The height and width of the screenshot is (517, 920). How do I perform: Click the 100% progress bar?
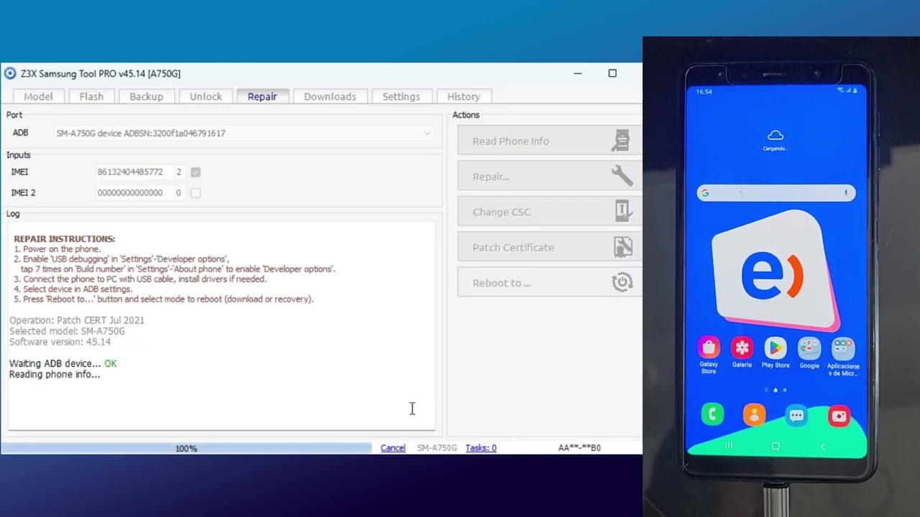point(186,448)
